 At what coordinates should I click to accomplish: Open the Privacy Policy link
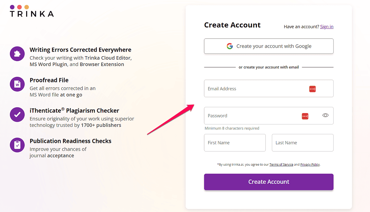coord(310,165)
